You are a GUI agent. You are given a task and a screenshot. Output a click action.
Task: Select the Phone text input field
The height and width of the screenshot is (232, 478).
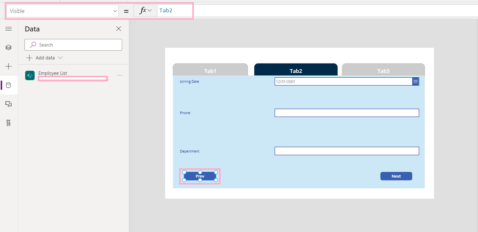(x=346, y=113)
